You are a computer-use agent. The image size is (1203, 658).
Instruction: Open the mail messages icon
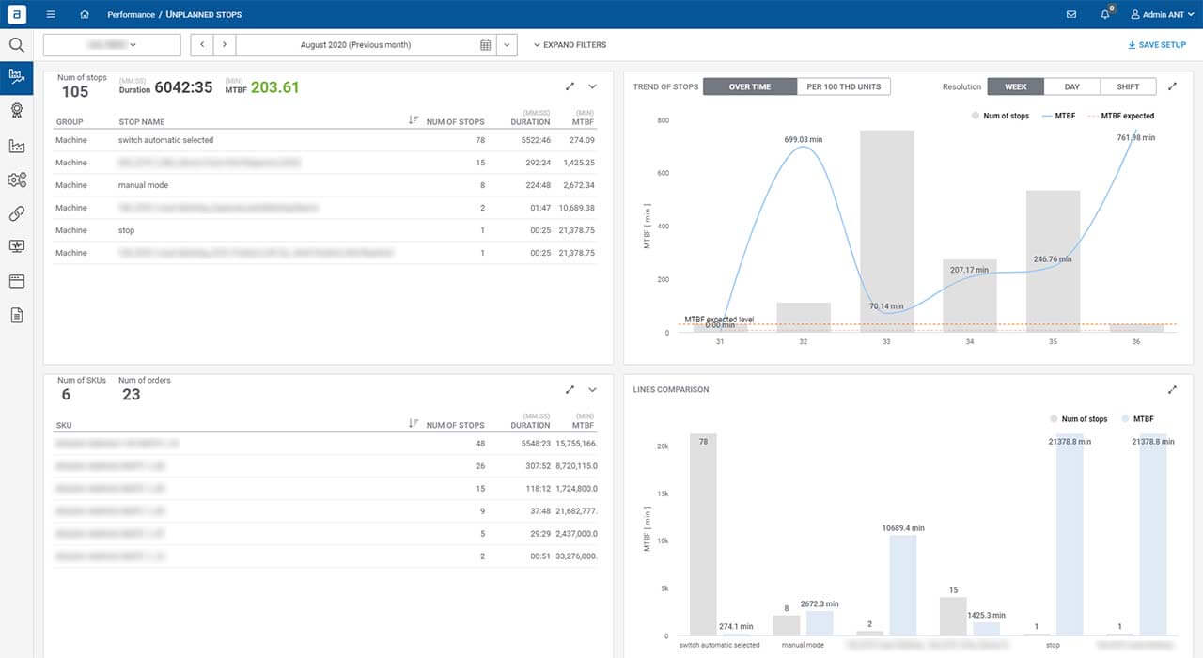pos(1071,14)
